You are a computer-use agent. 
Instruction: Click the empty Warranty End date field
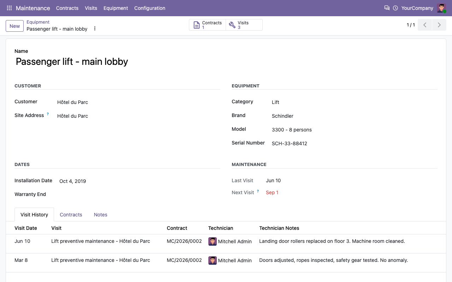coord(139,194)
